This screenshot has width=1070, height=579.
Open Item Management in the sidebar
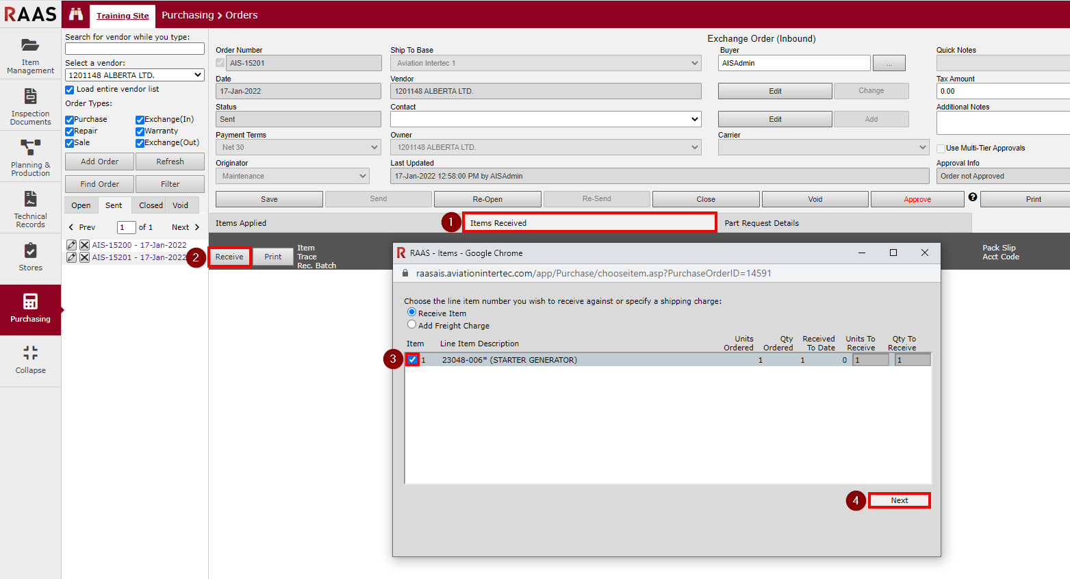pyautogui.click(x=30, y=55)
